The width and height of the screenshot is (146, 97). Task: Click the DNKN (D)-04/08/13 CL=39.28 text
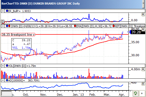click(x=29, y=26)
